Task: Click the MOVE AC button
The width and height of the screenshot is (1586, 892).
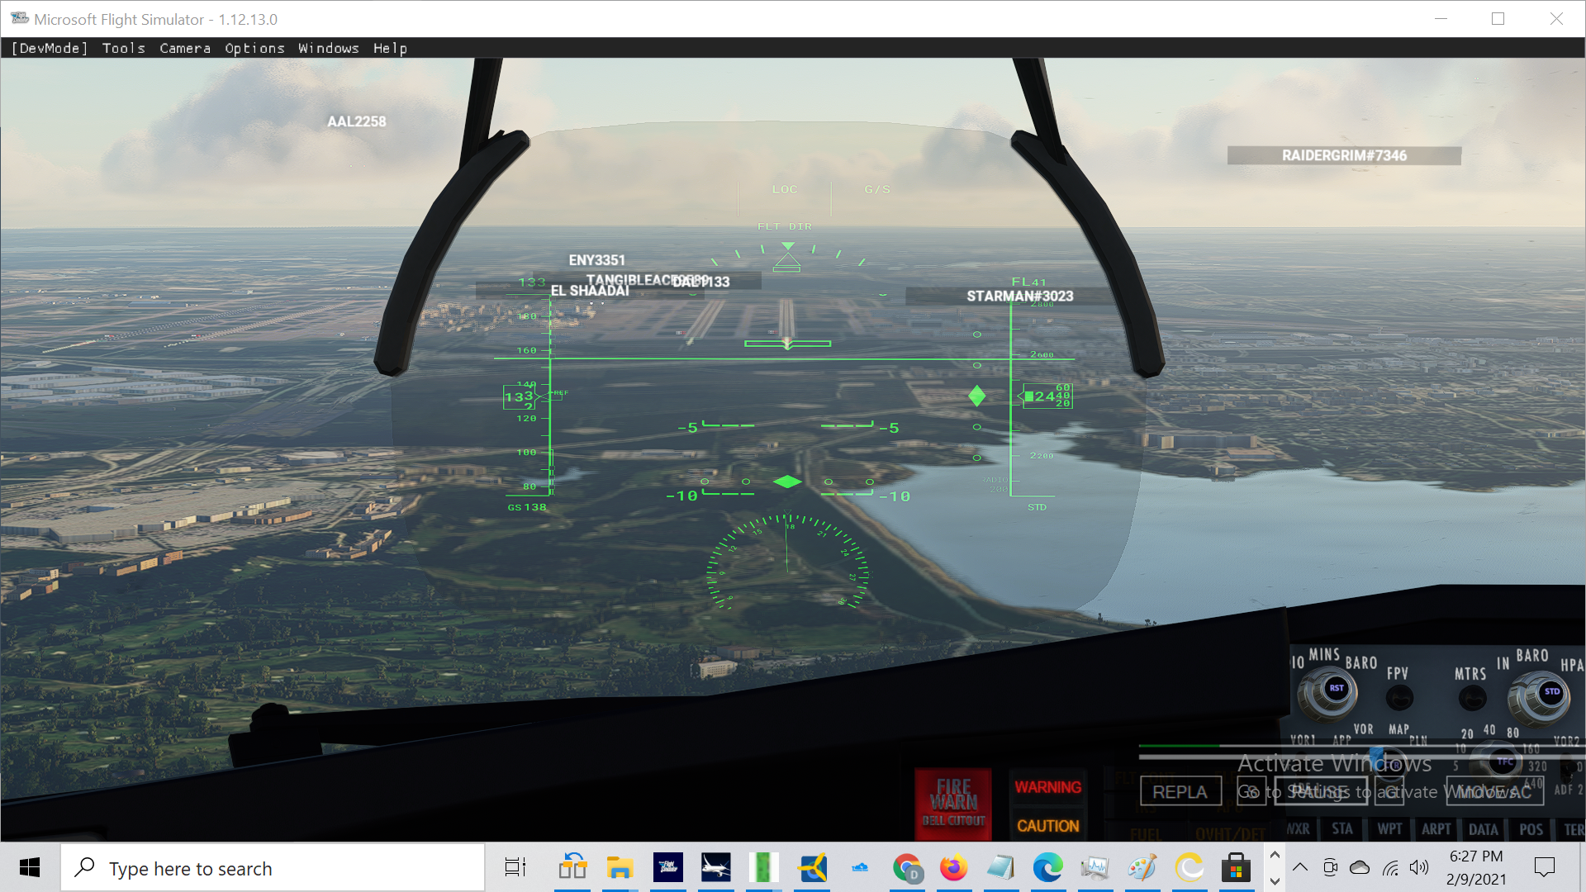Action: tap(1494, 791)
